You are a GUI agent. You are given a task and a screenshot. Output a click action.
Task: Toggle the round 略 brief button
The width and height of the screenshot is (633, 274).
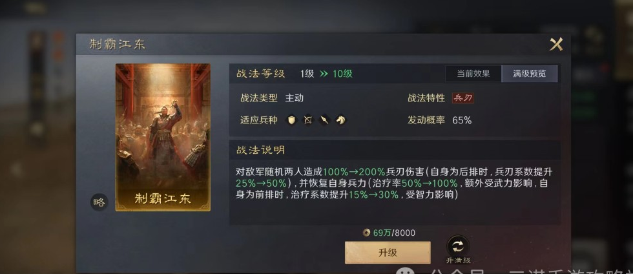click(x=99, y=202)
